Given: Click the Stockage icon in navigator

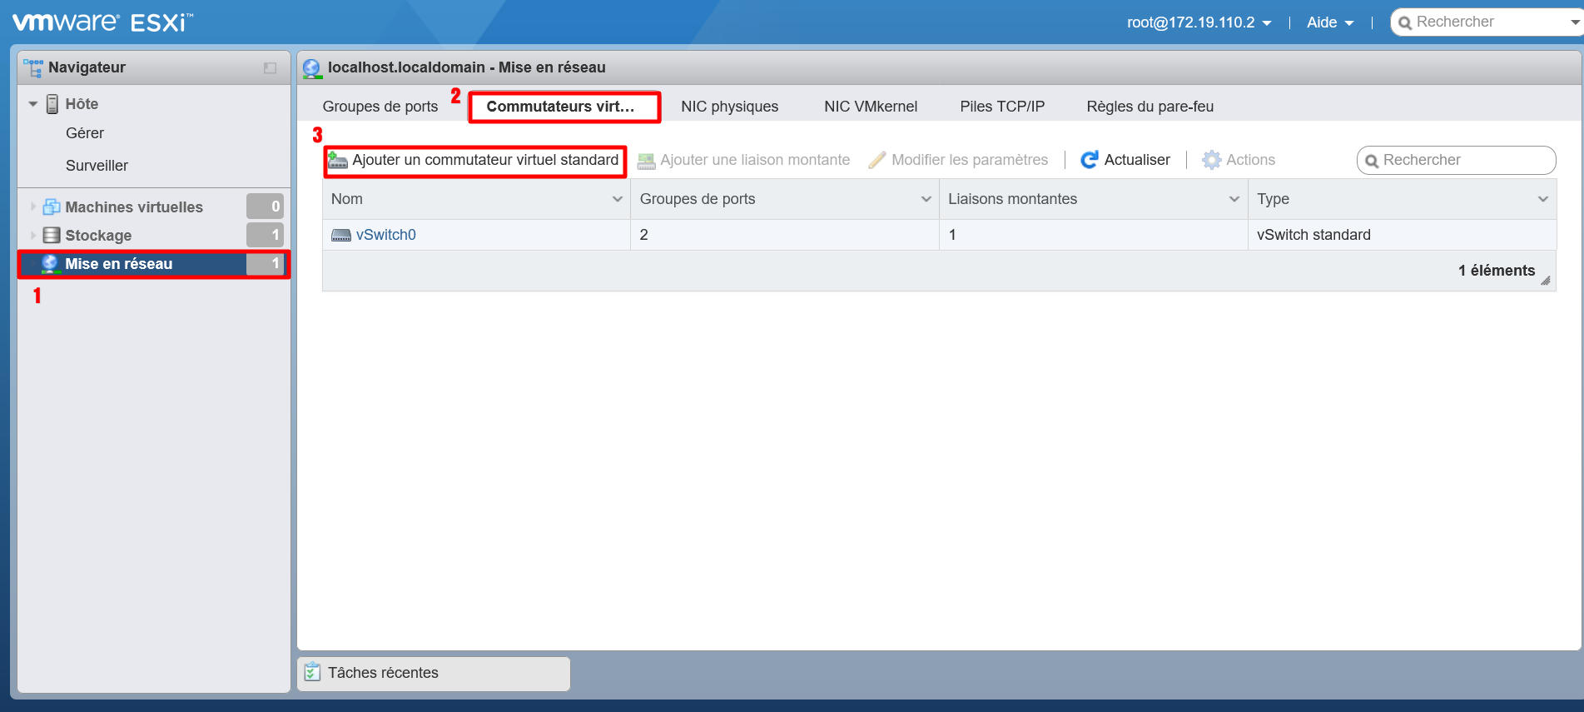Looking at the screenshot, I should point(52,236).
